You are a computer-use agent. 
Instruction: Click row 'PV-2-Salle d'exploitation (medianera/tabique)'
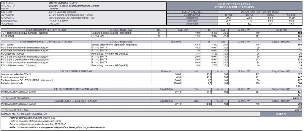(25, 60)
